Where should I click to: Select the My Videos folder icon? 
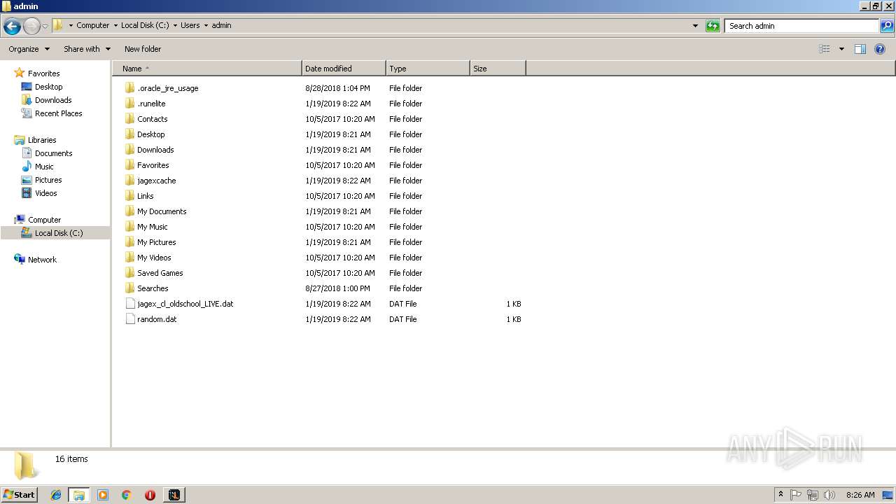coord(129,258)
